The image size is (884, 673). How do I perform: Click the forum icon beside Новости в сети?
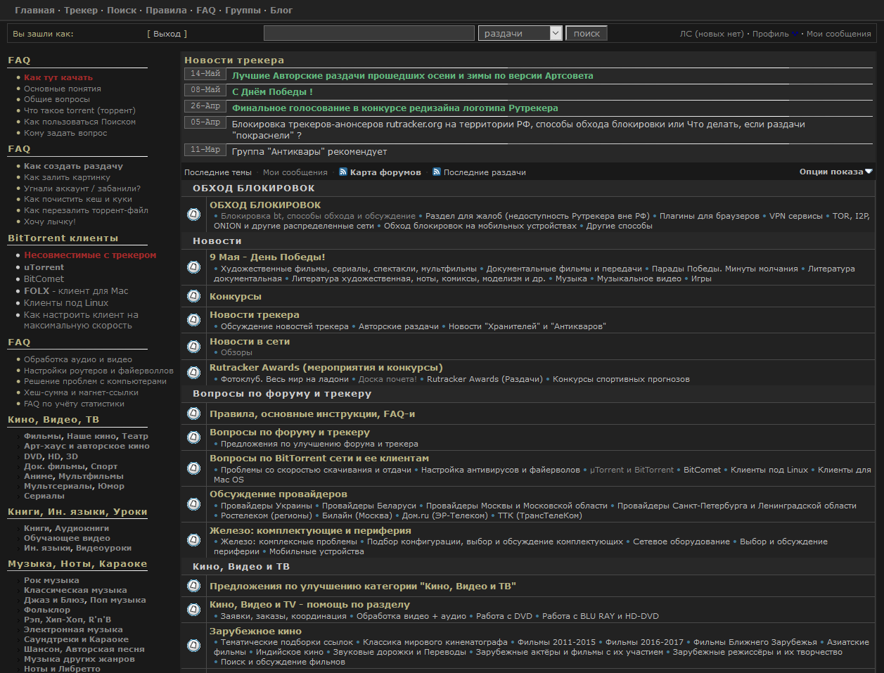click(x=194, y=346)
